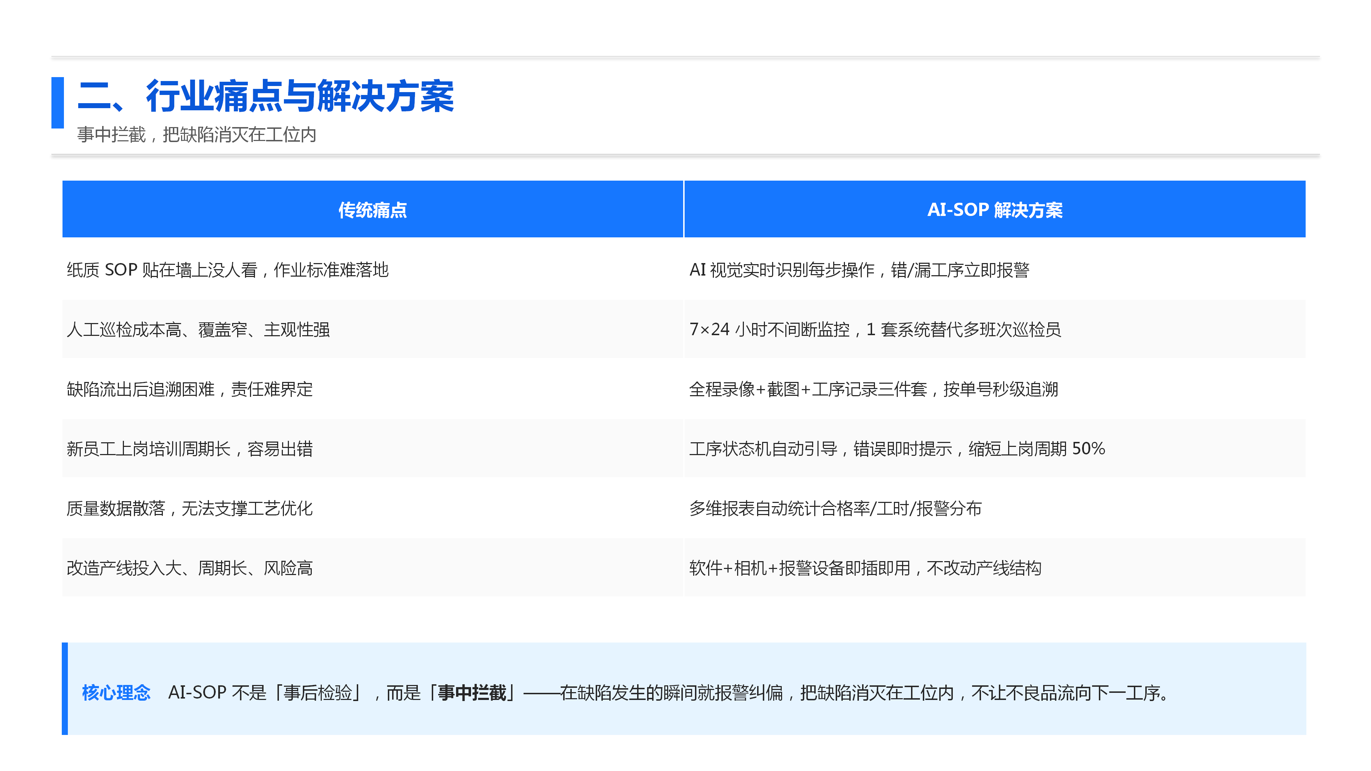Click the 传统痛点 table header
This screenshot has height=771, width=1371.
tap(372, 209)
